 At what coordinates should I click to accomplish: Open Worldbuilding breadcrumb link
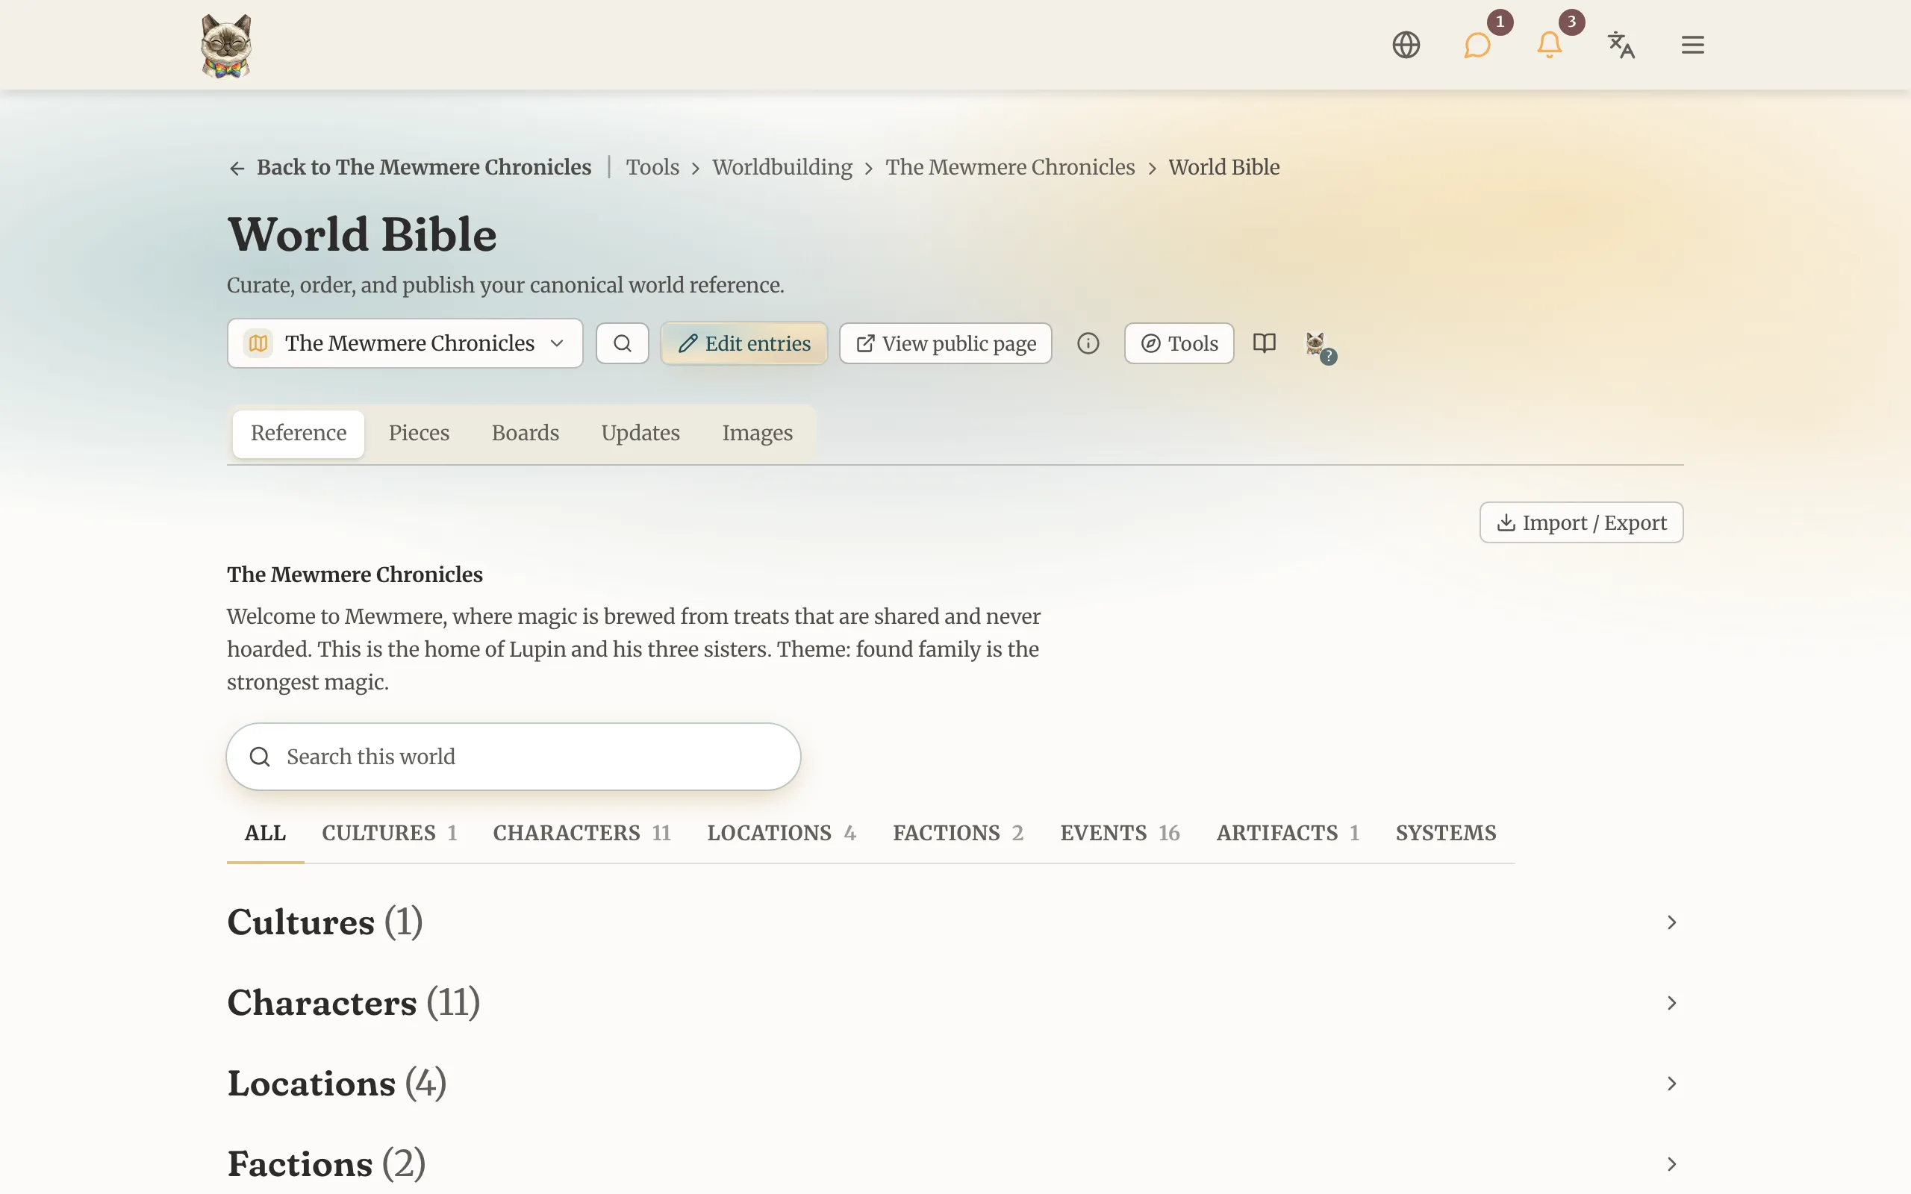782,167
